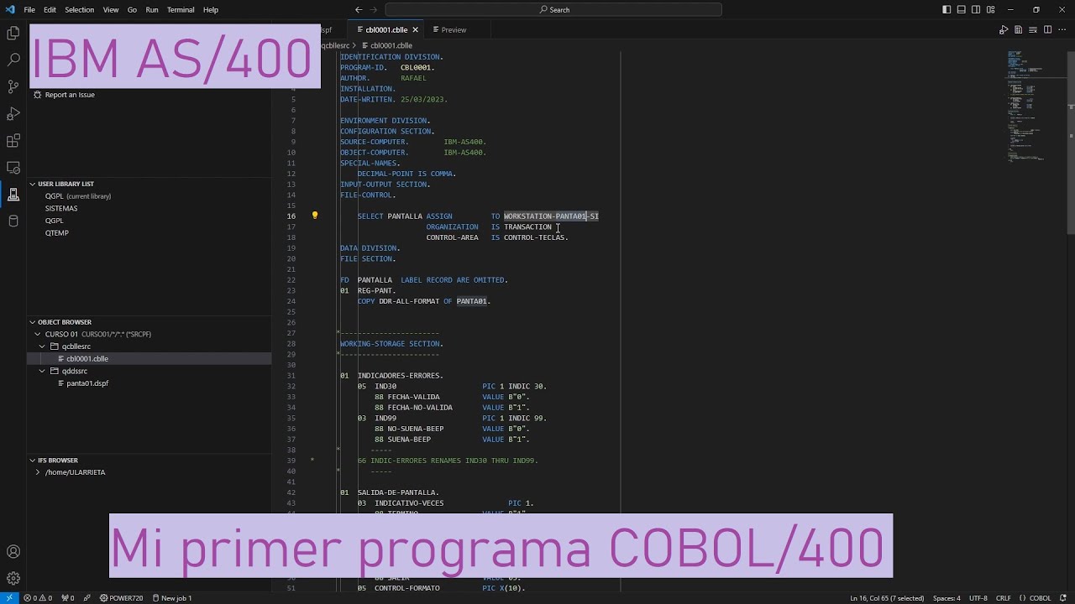This screenshot has width=1075, height=604.
Task: Collapse the CURSO 01 filter node
Action: 37,334
